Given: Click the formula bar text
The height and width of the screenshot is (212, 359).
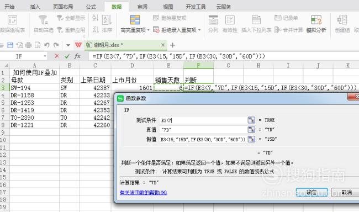Looking at the screenshot, I should [178, 56].
